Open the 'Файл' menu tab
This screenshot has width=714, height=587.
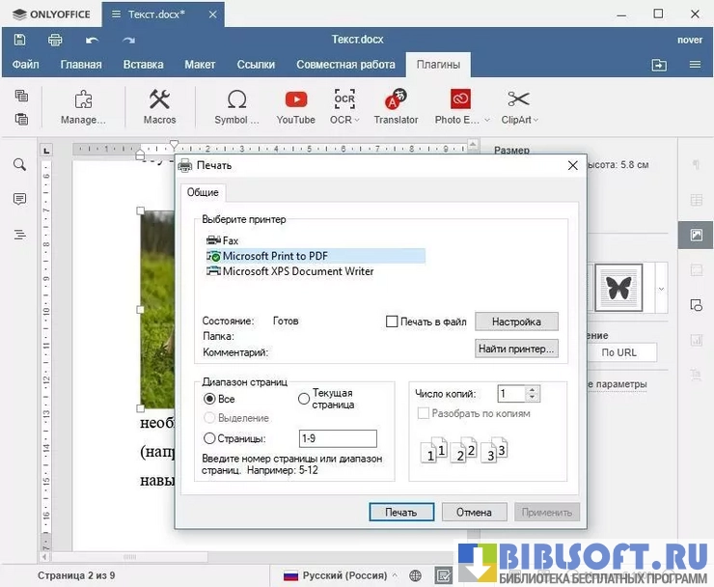[x=26, y=65]
